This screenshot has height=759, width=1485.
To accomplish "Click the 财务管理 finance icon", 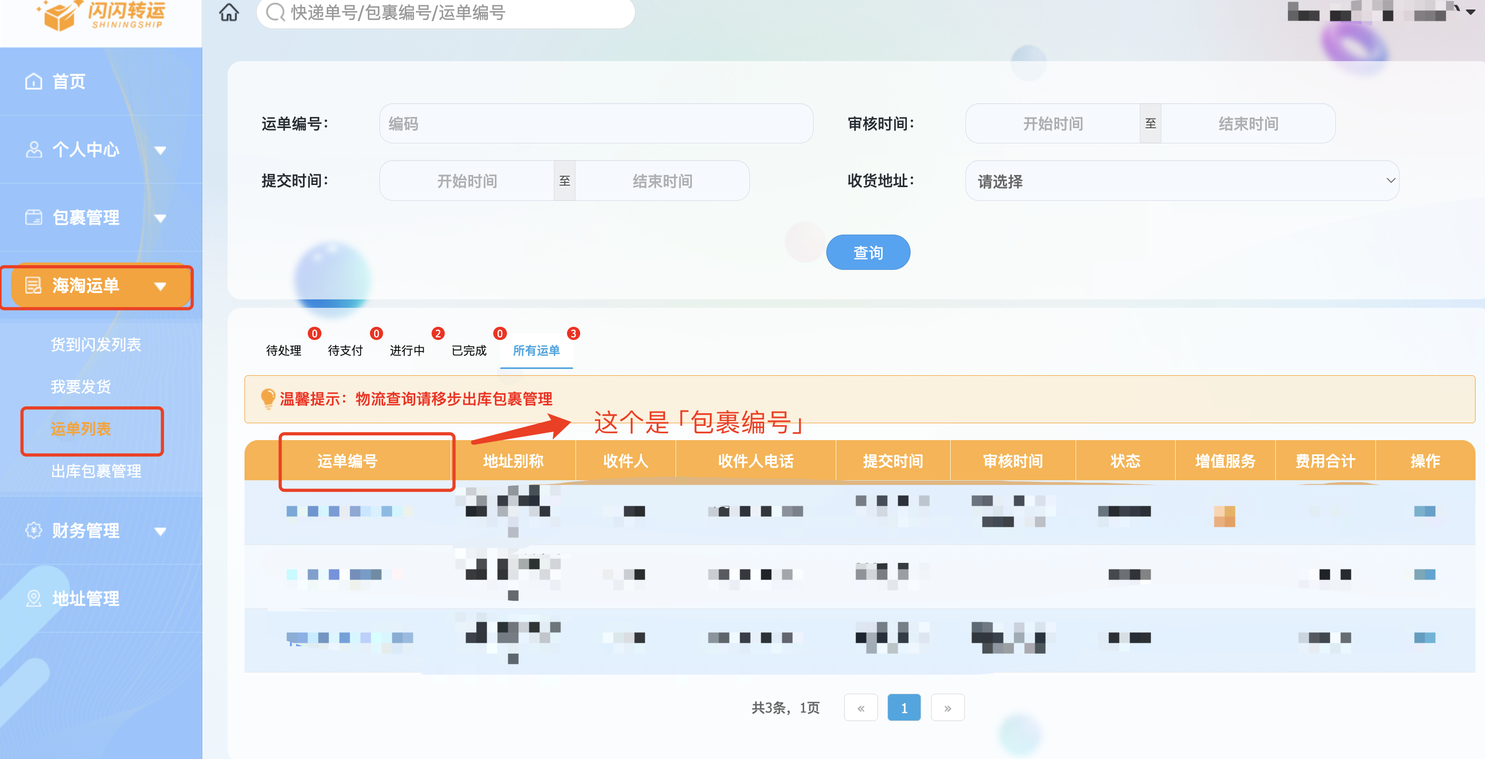I will click(33, 530).
